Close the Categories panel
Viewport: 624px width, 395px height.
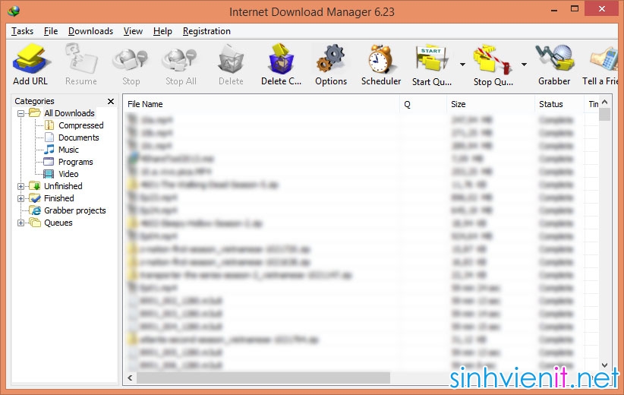(111, 102)
